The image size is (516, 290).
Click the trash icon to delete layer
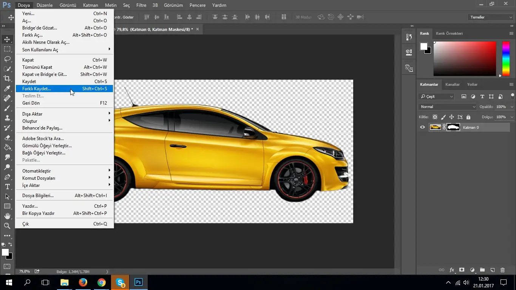coord(502,270)
